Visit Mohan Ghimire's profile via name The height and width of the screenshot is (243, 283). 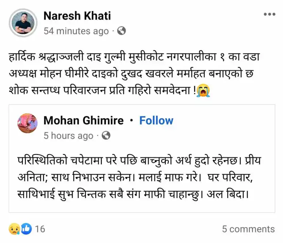coord(84,121)
